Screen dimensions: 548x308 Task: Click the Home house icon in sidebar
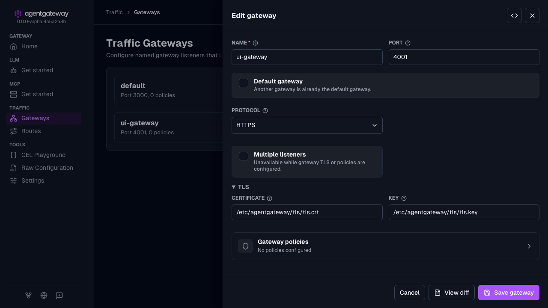[14, 46]
